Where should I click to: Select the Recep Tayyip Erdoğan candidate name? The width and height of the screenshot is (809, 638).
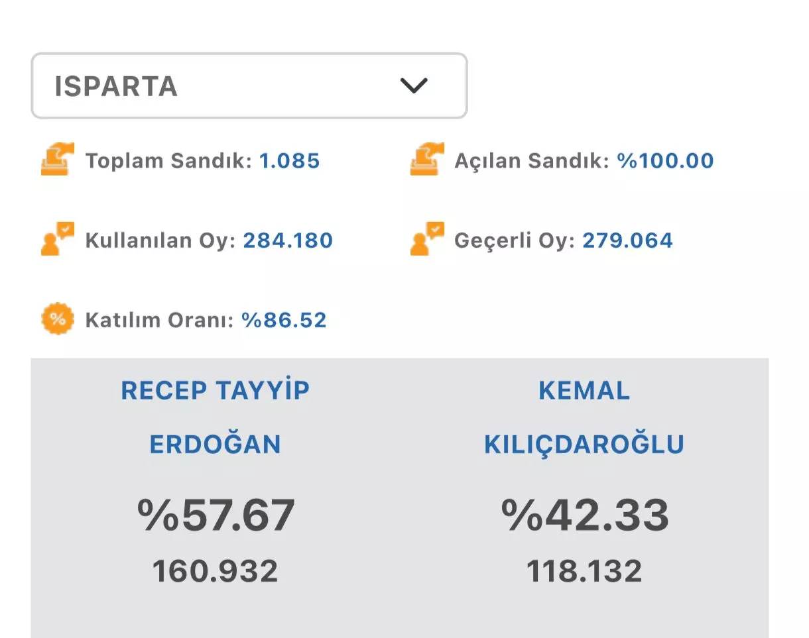tap(216, 417)
